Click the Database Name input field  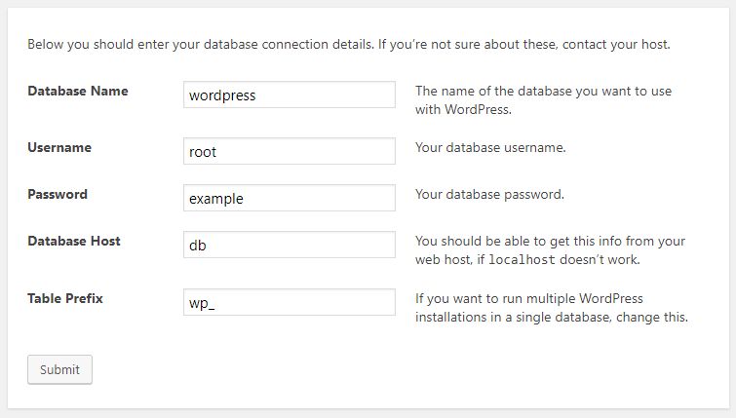289,95
